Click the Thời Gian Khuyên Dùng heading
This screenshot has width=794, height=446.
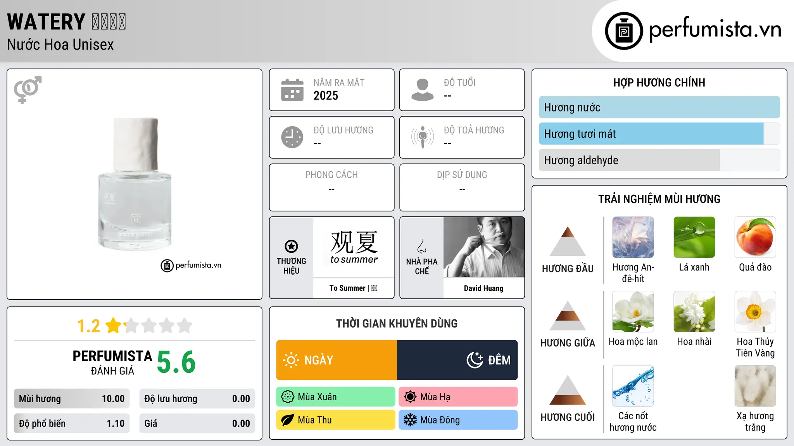point(397,323)
